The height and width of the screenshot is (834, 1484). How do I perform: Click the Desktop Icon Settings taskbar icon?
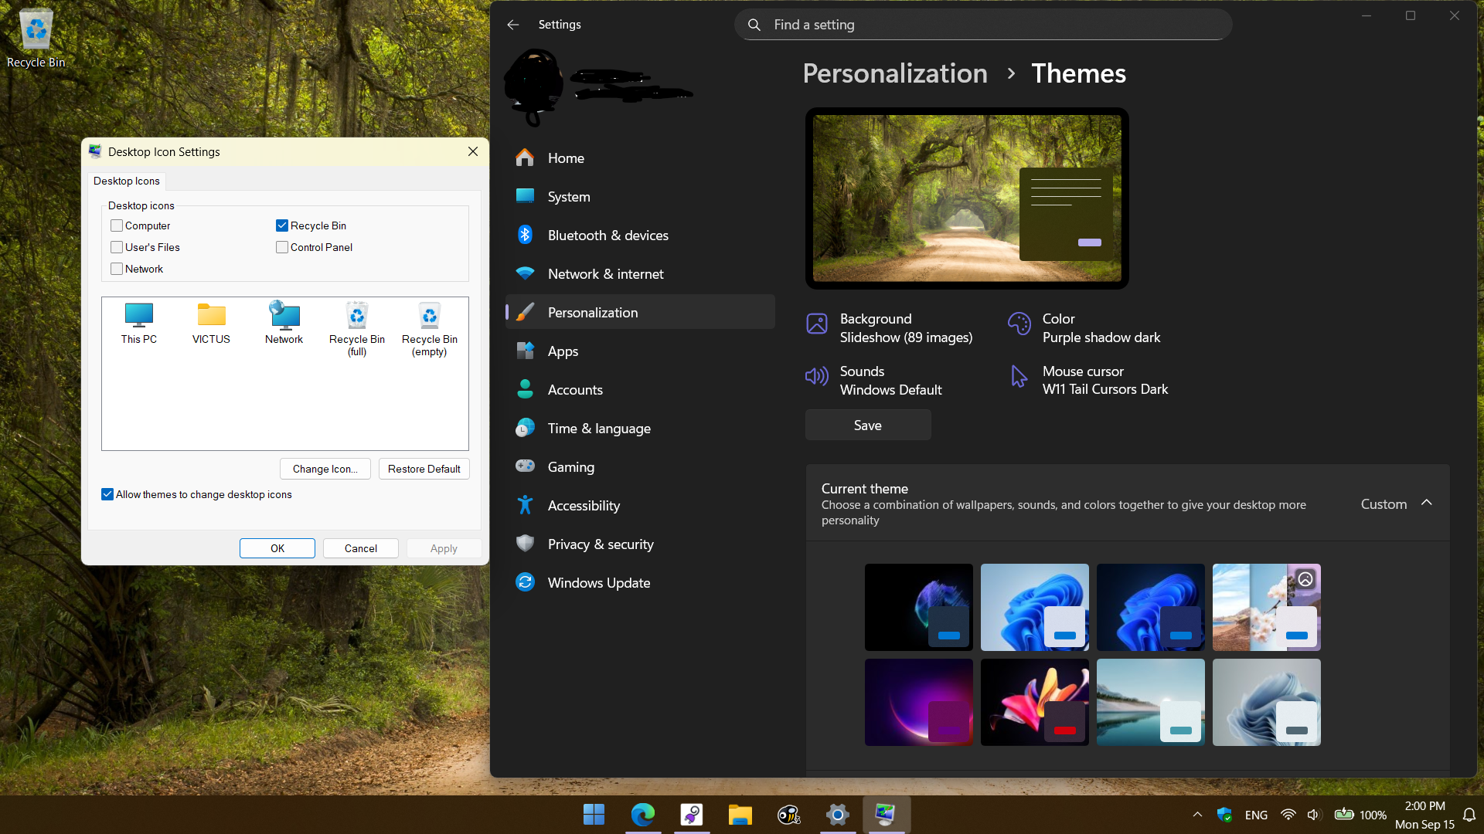click(x=886, y=815)
